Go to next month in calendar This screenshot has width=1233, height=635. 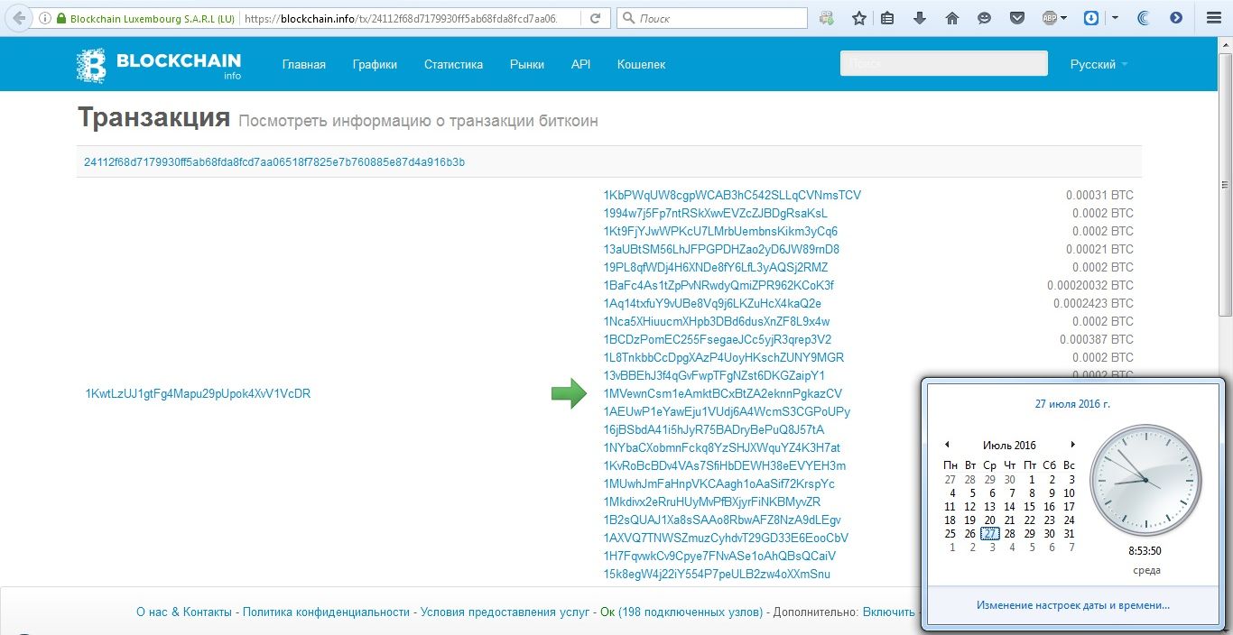pyautogui.click(x=1072, y=445)
